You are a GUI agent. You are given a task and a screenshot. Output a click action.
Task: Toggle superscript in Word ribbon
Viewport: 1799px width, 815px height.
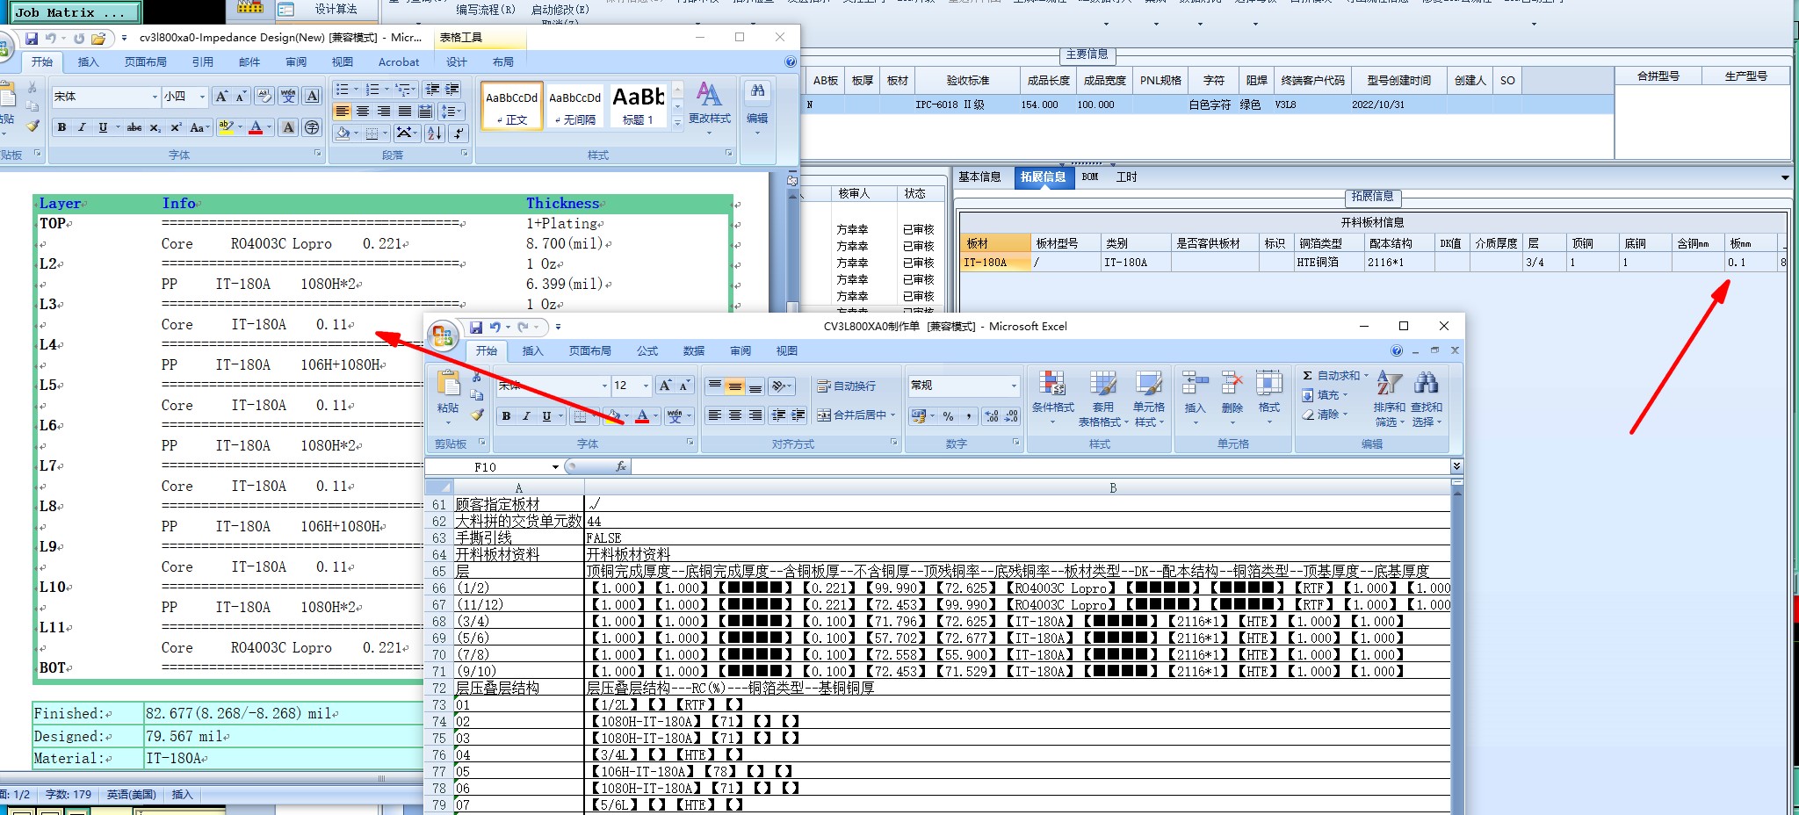[x=176, y=127]
